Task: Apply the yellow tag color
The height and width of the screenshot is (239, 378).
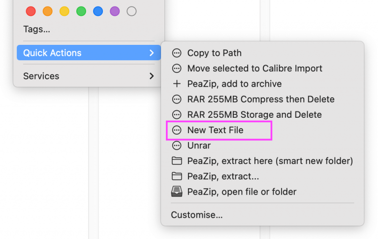Action: pos(64,11)
